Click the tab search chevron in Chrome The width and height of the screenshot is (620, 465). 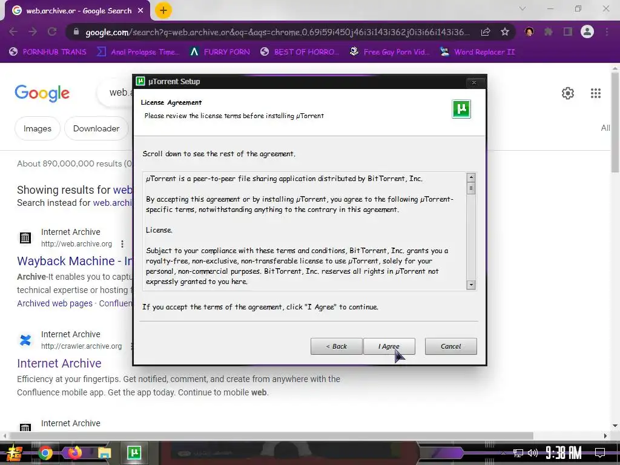[x=523, y=8]
